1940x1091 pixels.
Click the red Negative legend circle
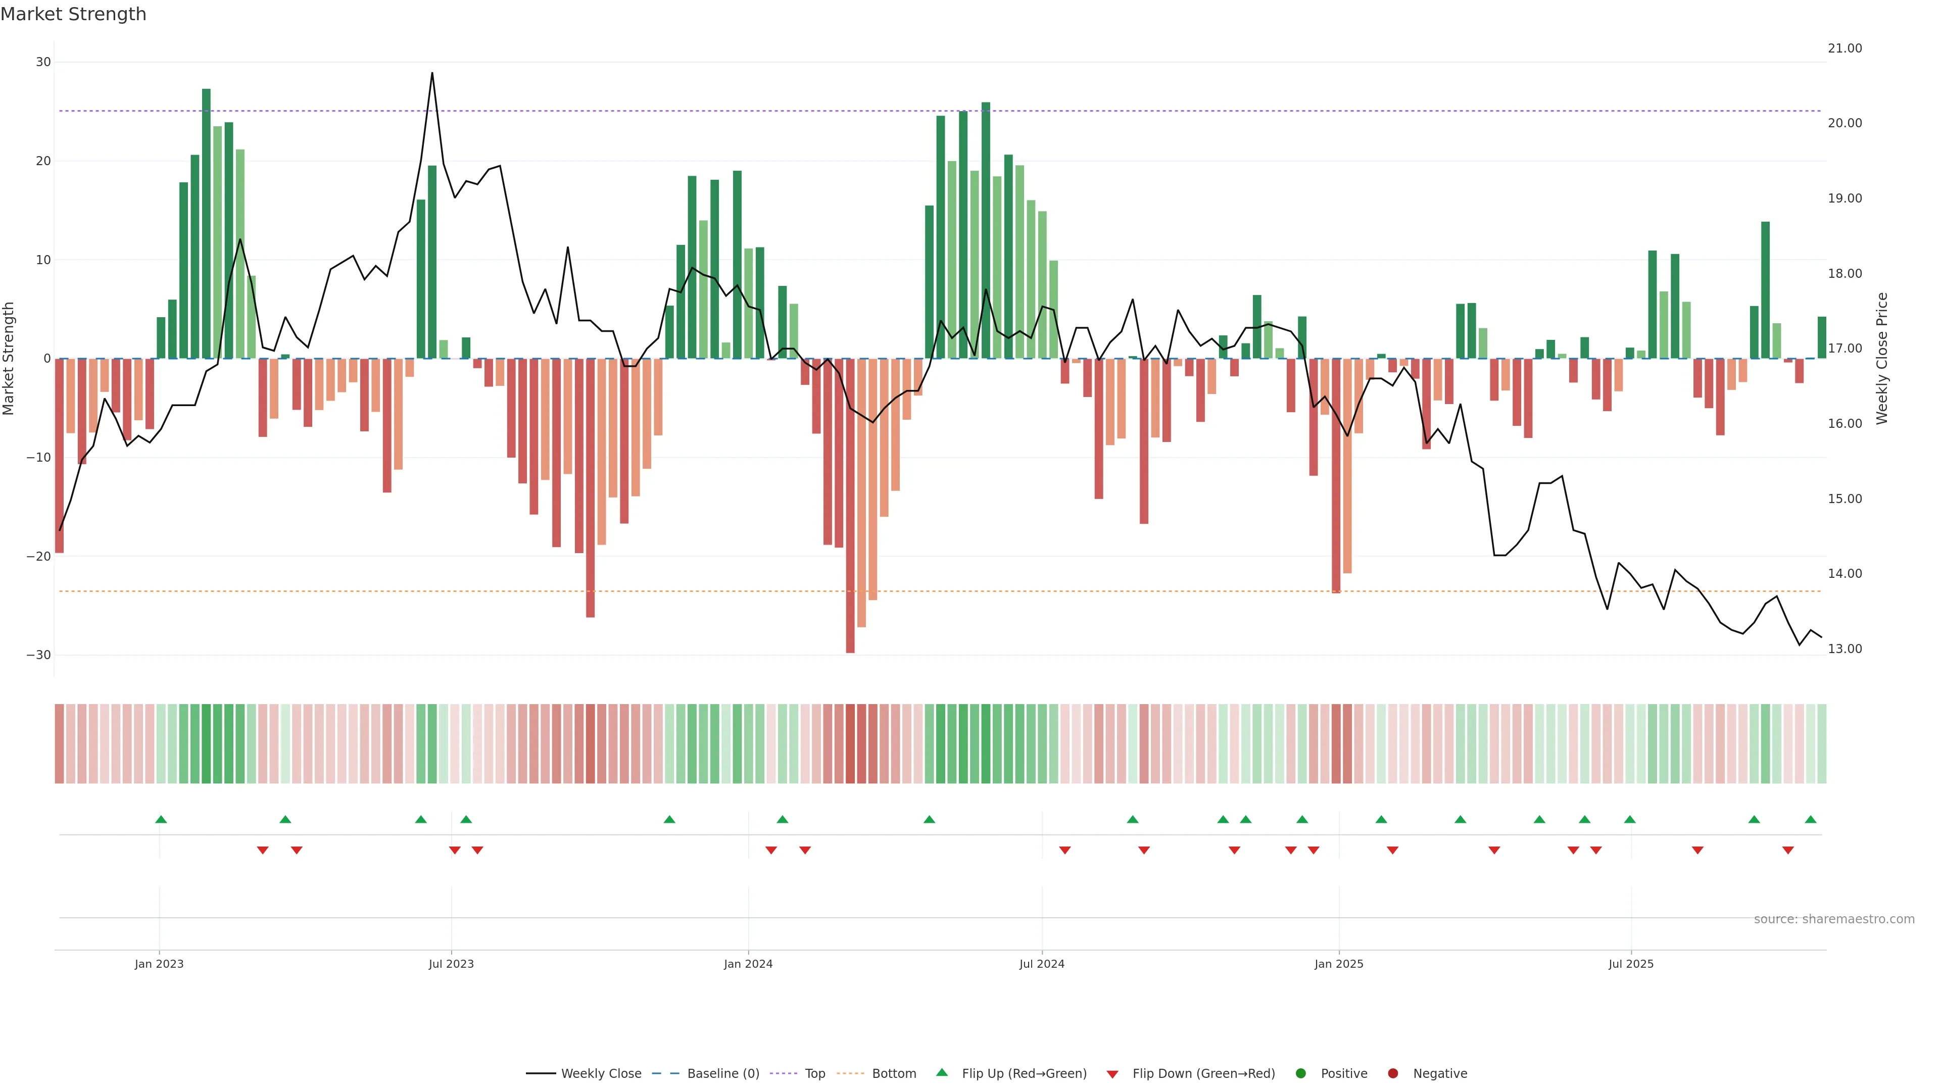(1392, 1073)
